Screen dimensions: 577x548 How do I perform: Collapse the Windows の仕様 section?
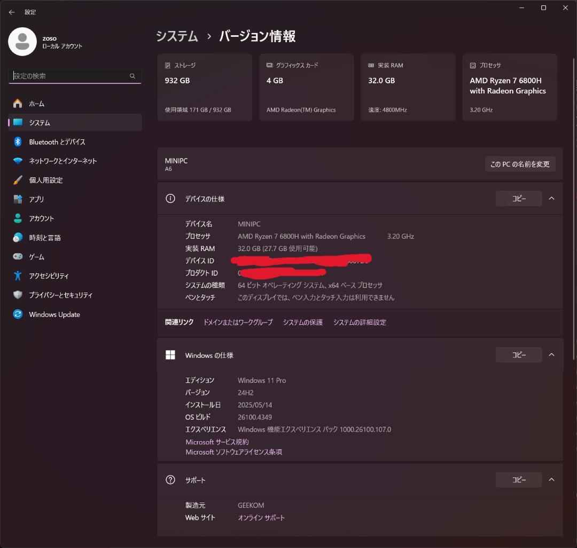[x=551, y=354]
